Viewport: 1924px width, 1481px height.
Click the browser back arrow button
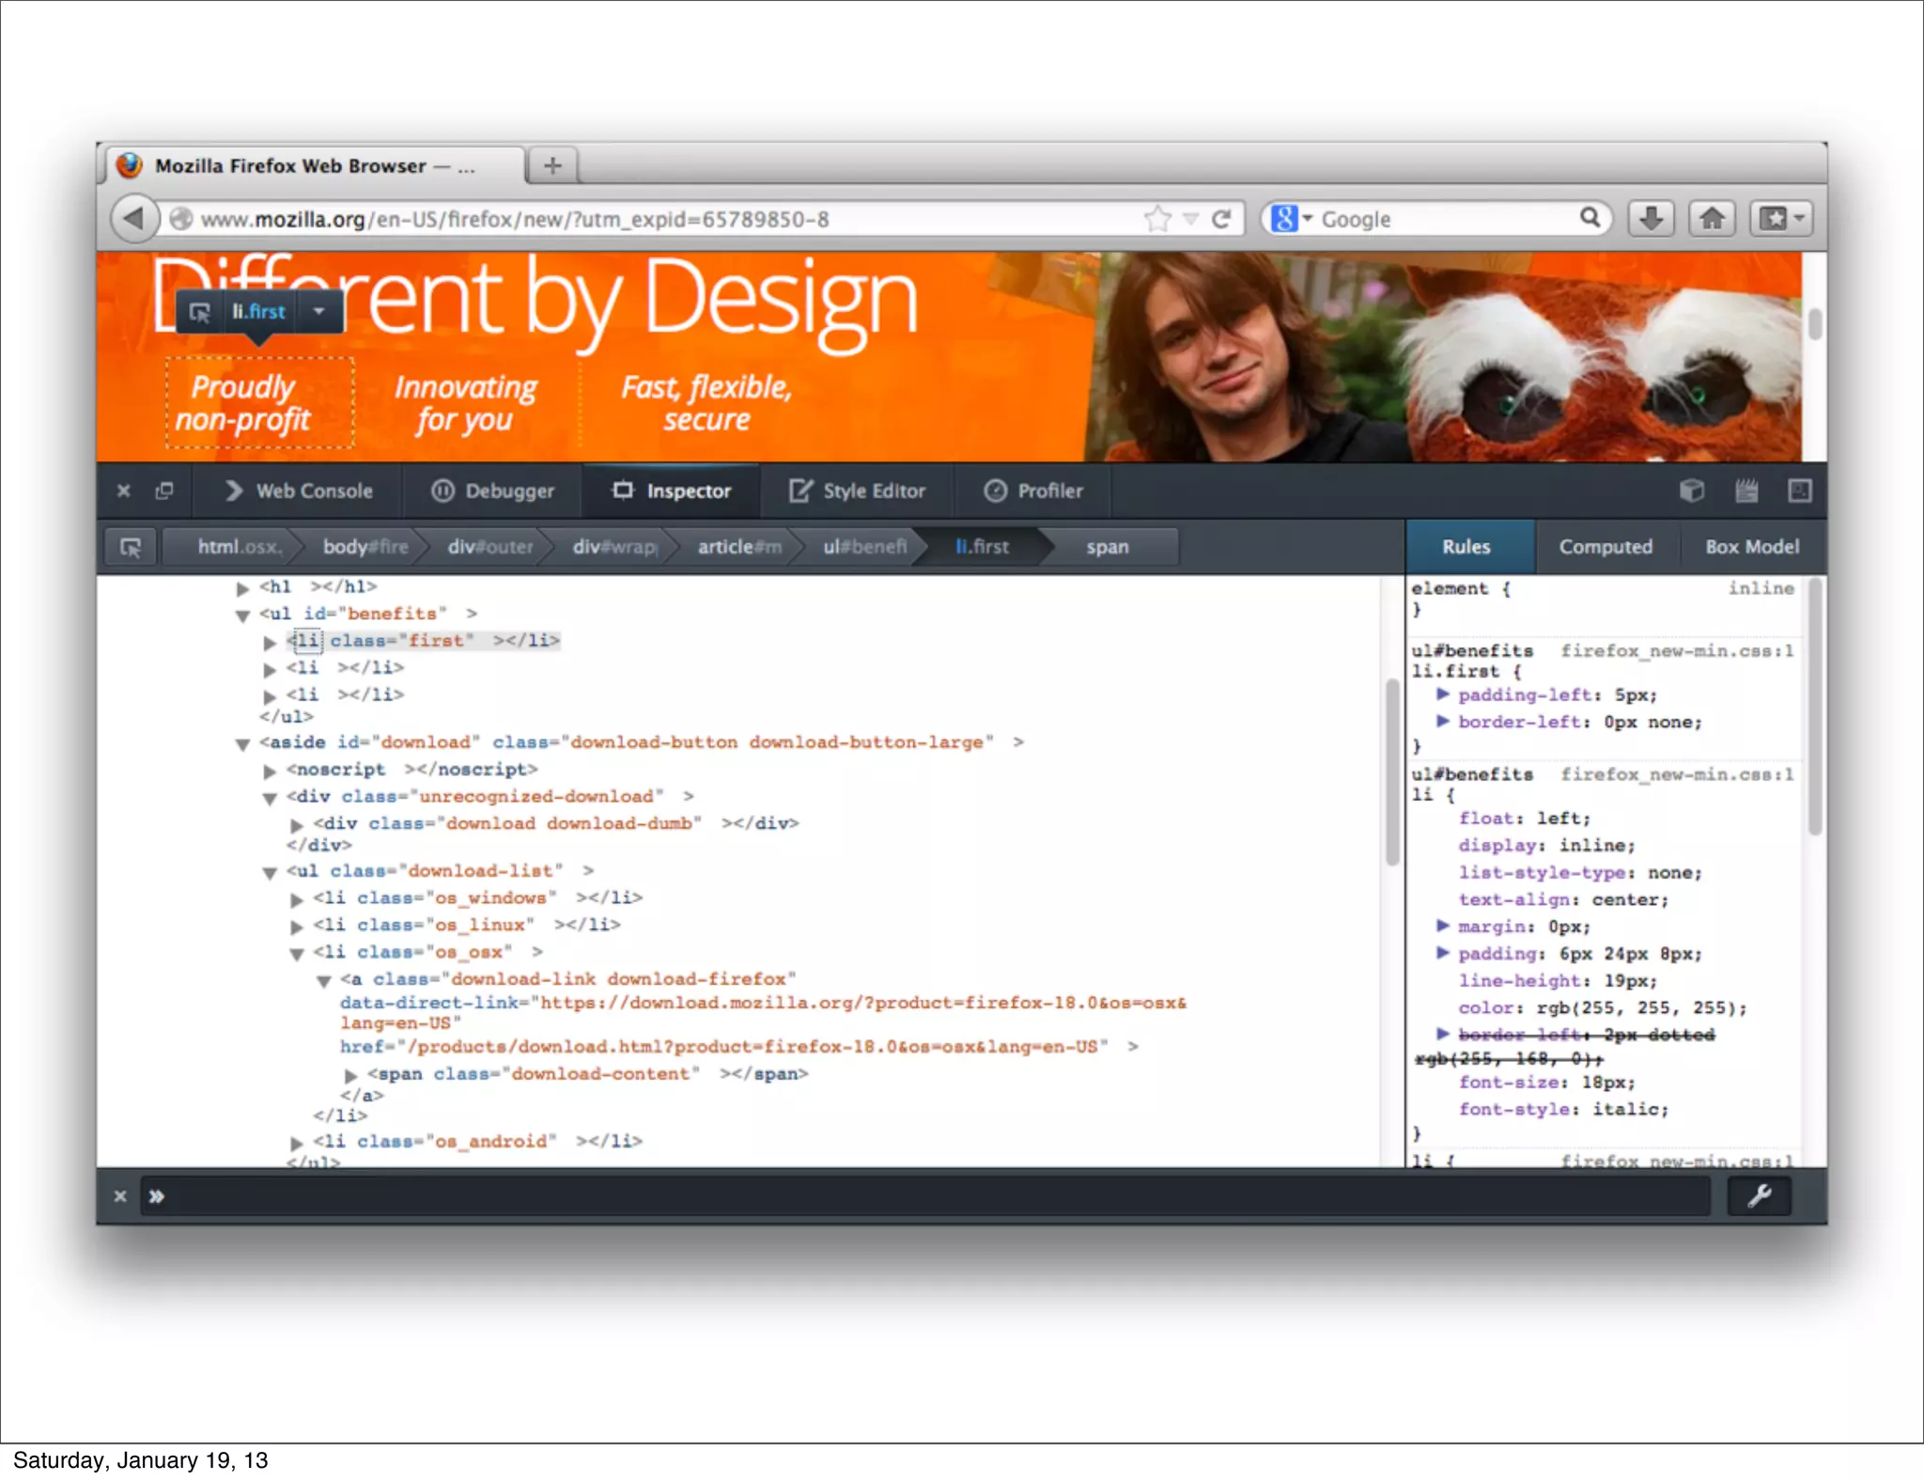[x=133, y=219]
